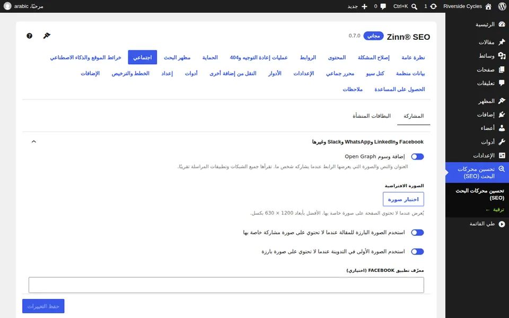Click the مجاني plan badge
The image size is (509, 318).
pyautogui.click(x=373, y=36)
